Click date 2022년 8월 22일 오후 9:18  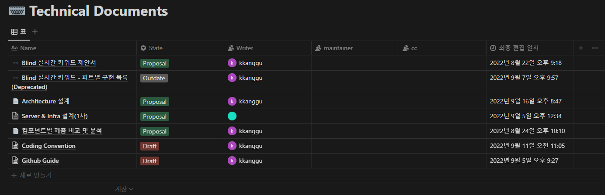point(526,63)
